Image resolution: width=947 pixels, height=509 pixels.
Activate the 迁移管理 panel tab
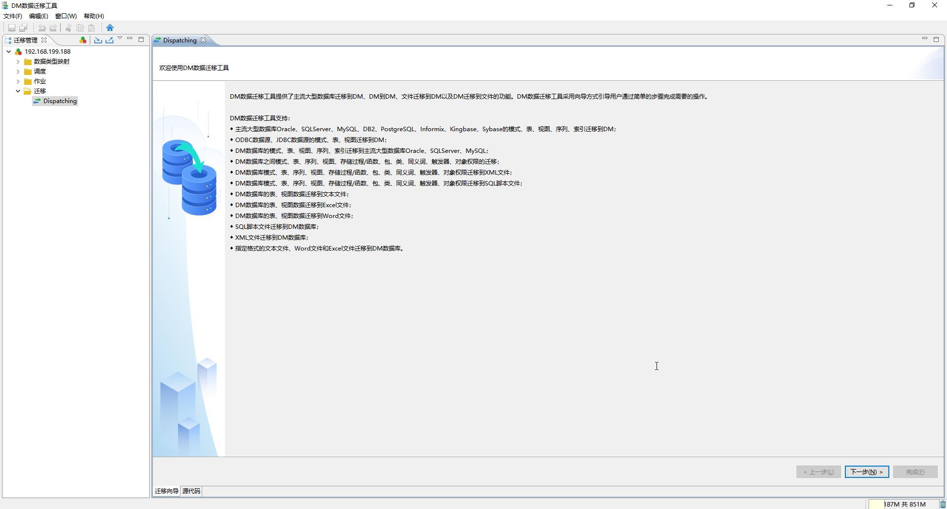pos(25,40)
